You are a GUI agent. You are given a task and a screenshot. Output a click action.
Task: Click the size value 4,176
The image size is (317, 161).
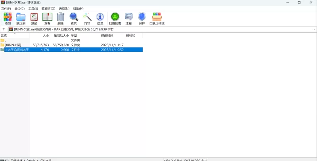[45, 49]
